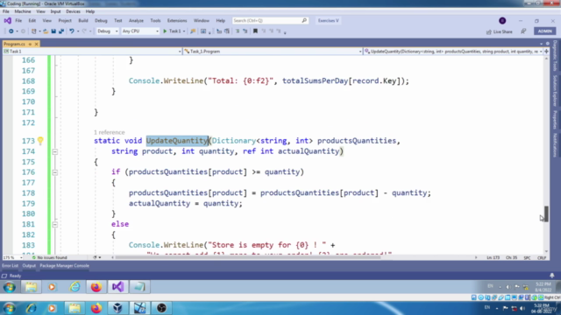Click the vertical scrollbar thumb
The width and height of the screenshot is (561, 315).
pos(546,213)
